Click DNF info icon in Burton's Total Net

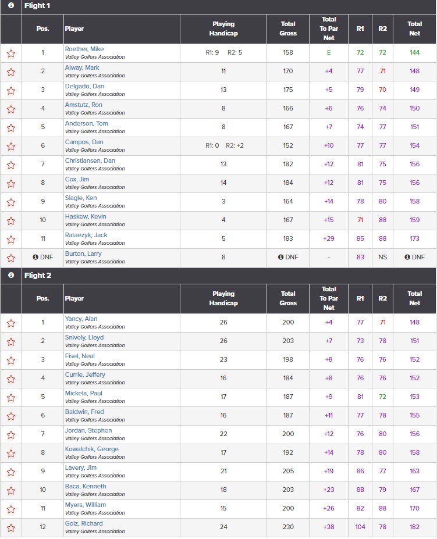coord(407,257)
